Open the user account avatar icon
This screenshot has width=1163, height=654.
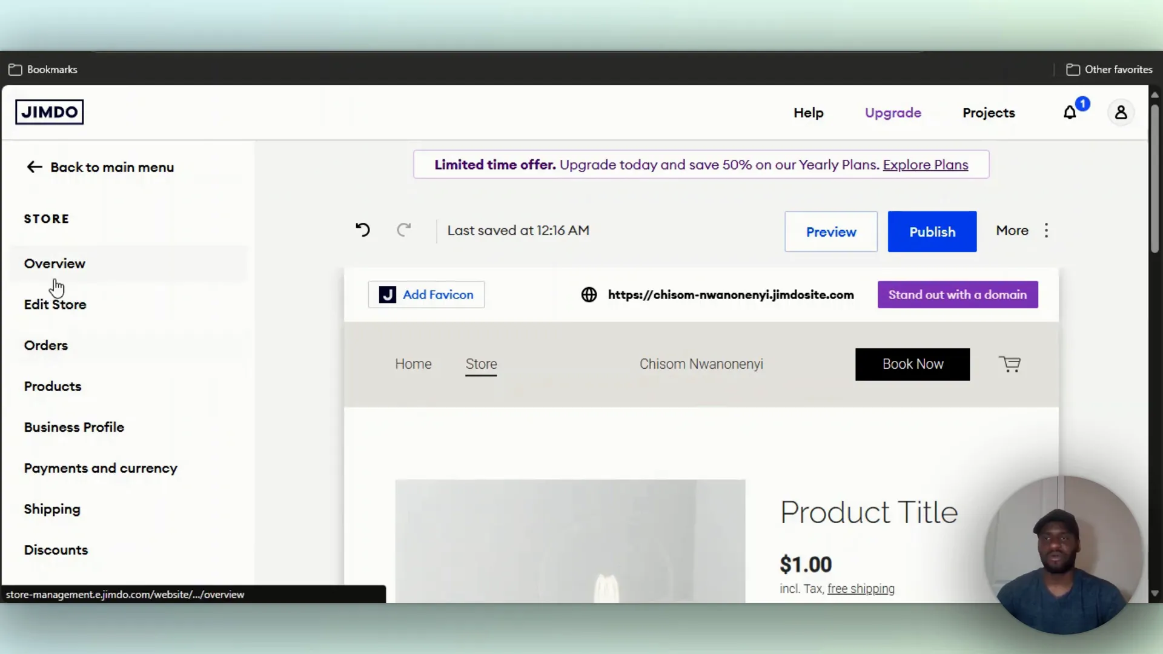(x=1121, y=113)
